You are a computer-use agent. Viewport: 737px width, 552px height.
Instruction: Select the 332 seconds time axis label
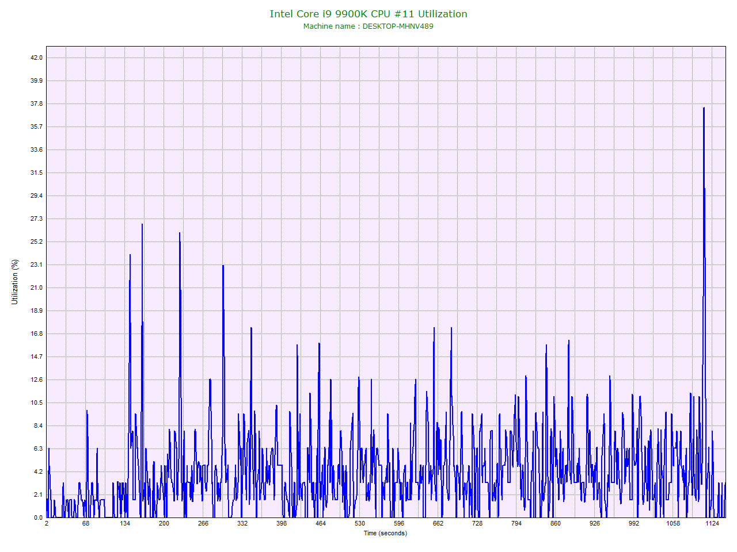242,523
